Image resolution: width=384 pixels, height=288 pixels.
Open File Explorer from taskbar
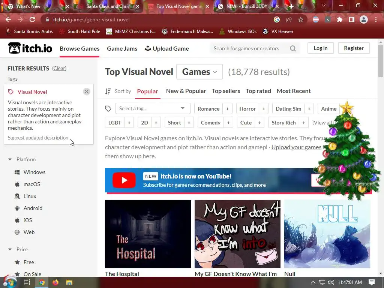(69, 282)
